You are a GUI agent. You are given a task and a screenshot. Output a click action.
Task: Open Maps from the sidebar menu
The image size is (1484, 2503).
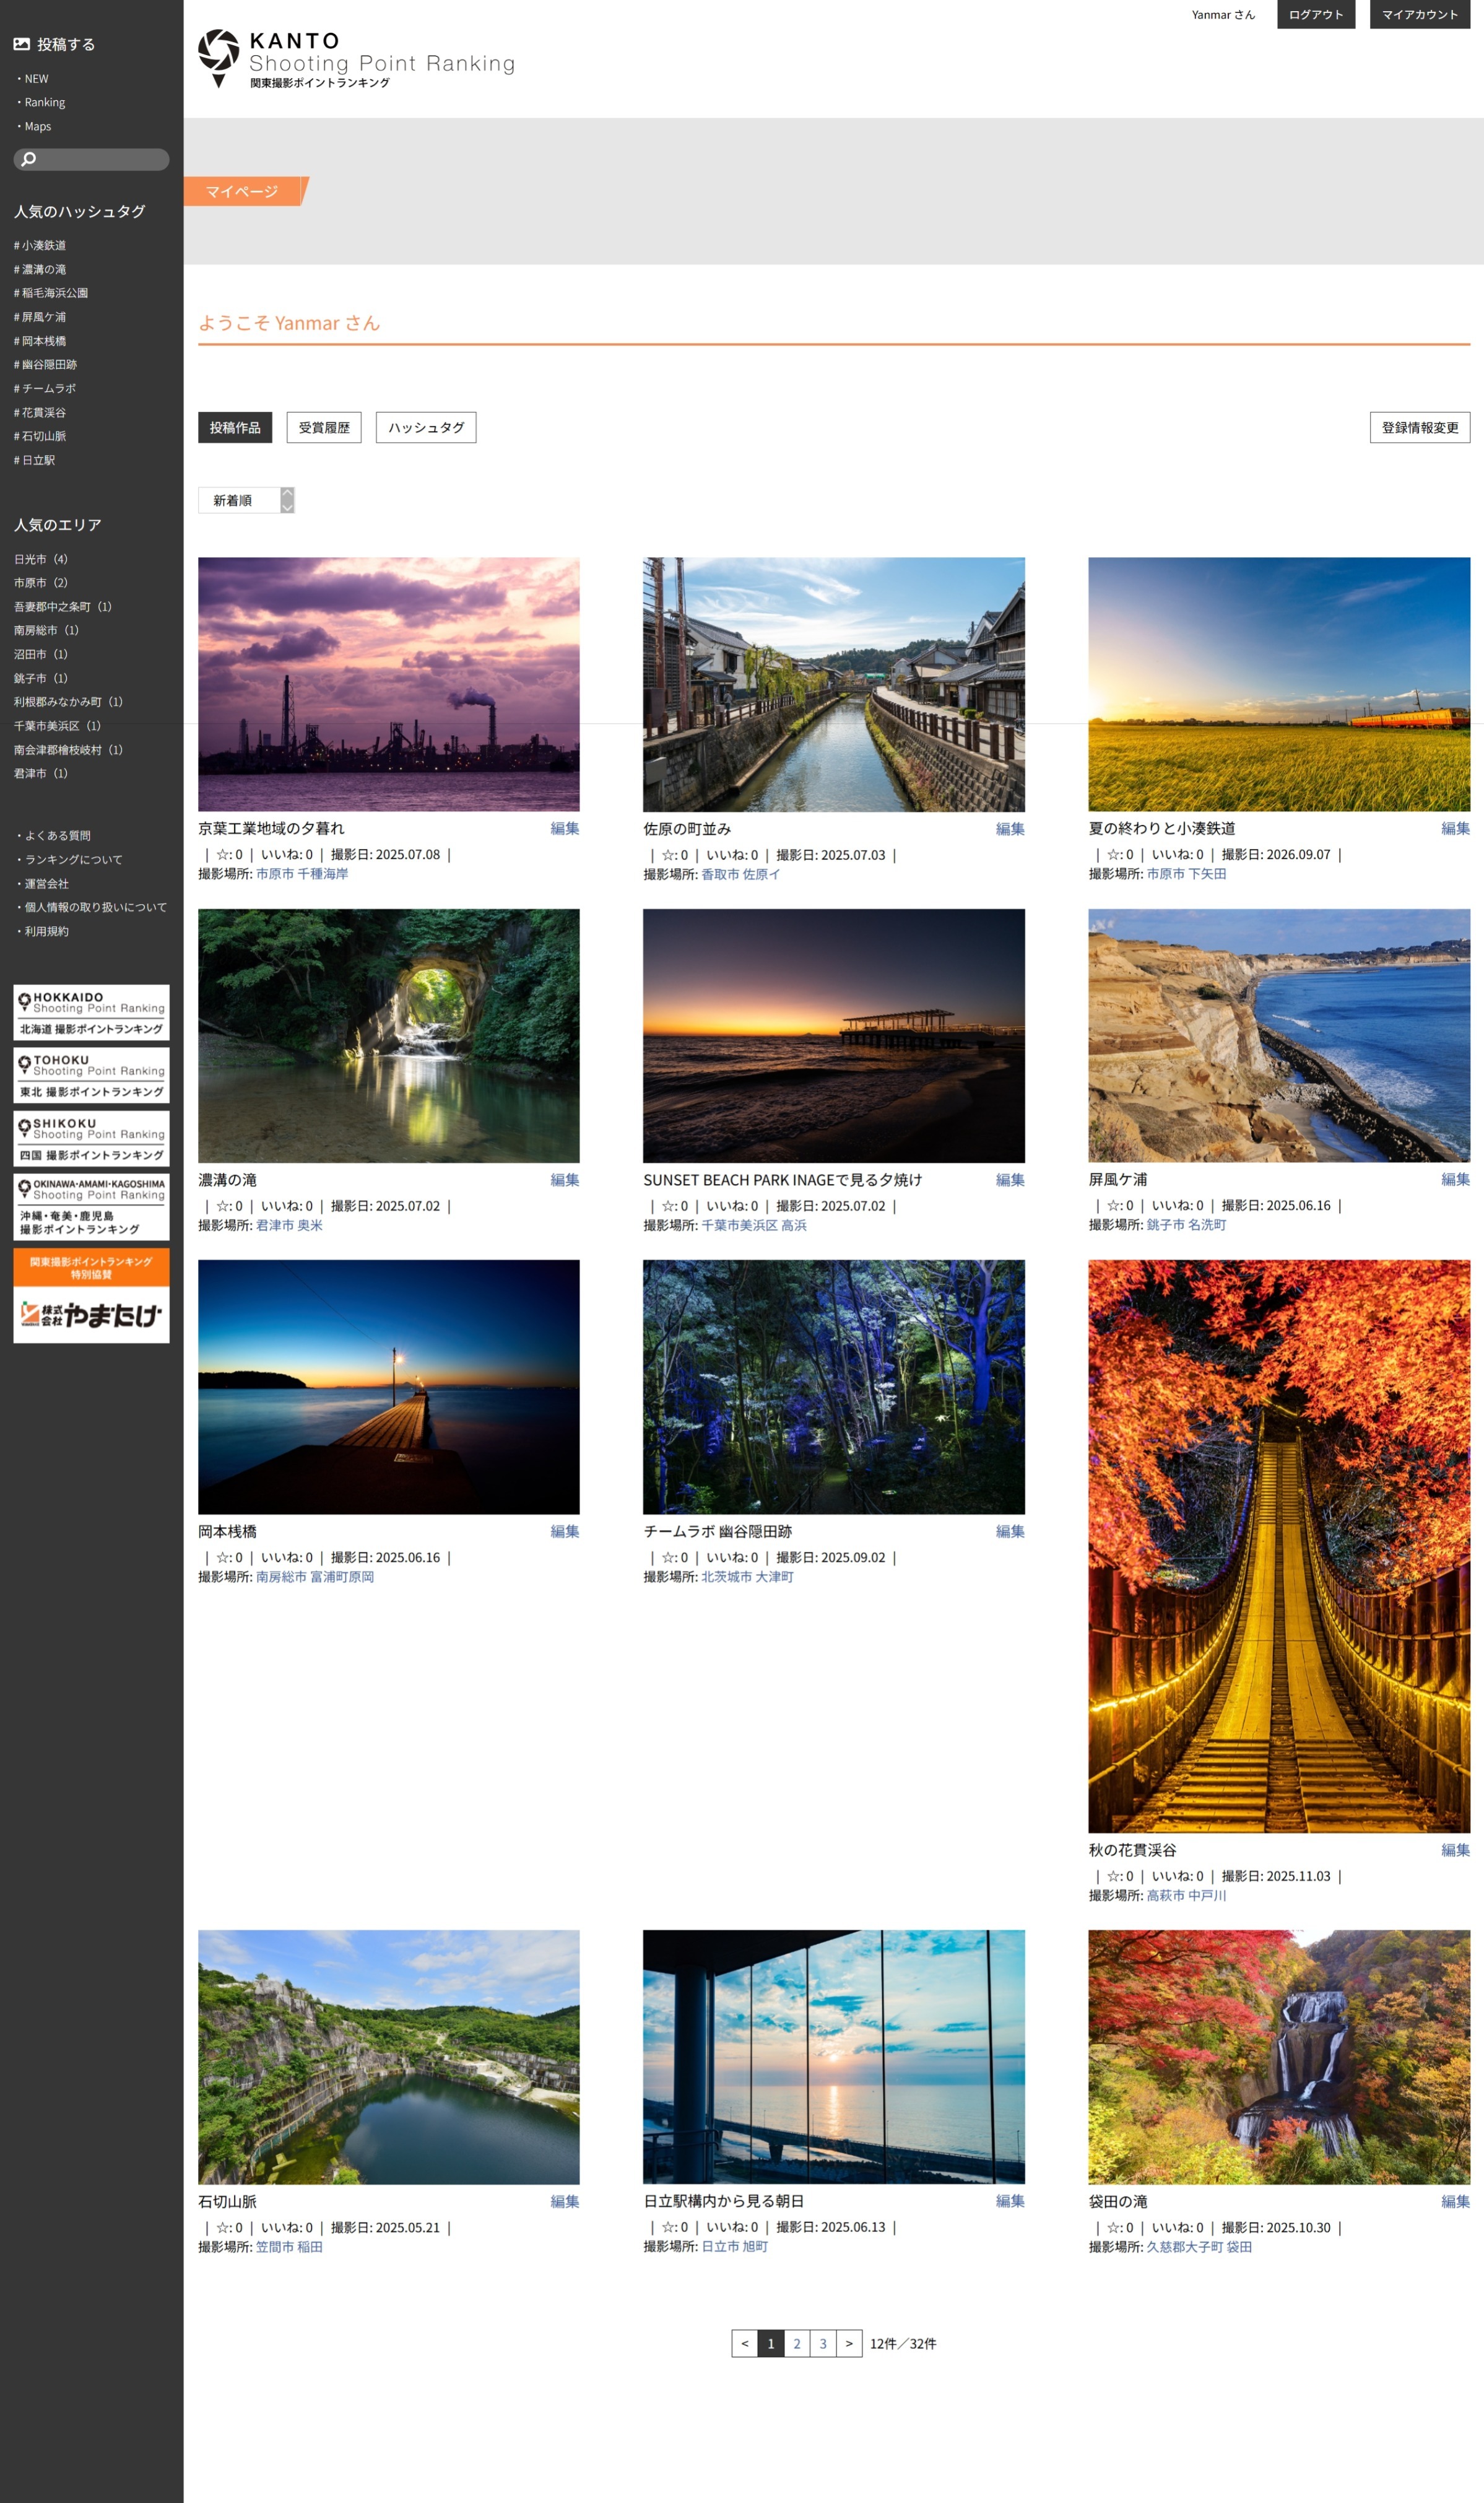point(38,126)
